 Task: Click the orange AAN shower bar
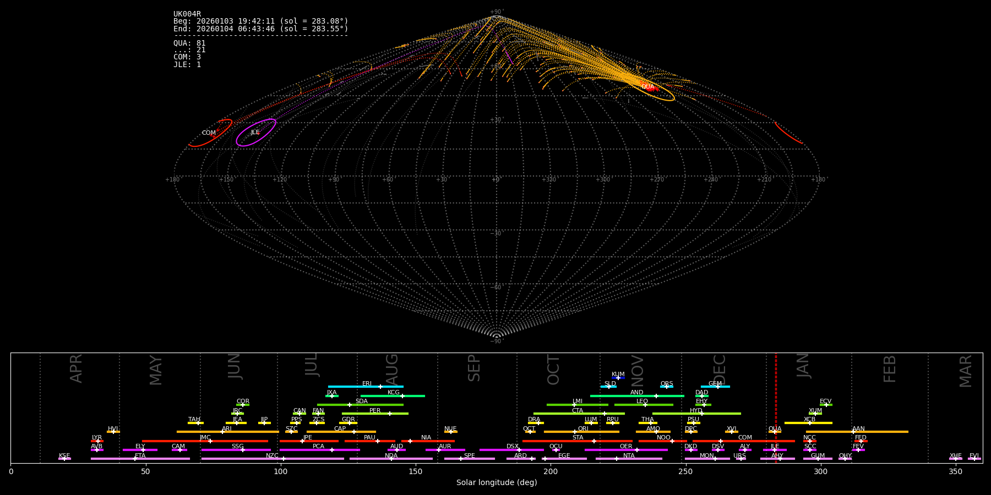pos(881,432)
